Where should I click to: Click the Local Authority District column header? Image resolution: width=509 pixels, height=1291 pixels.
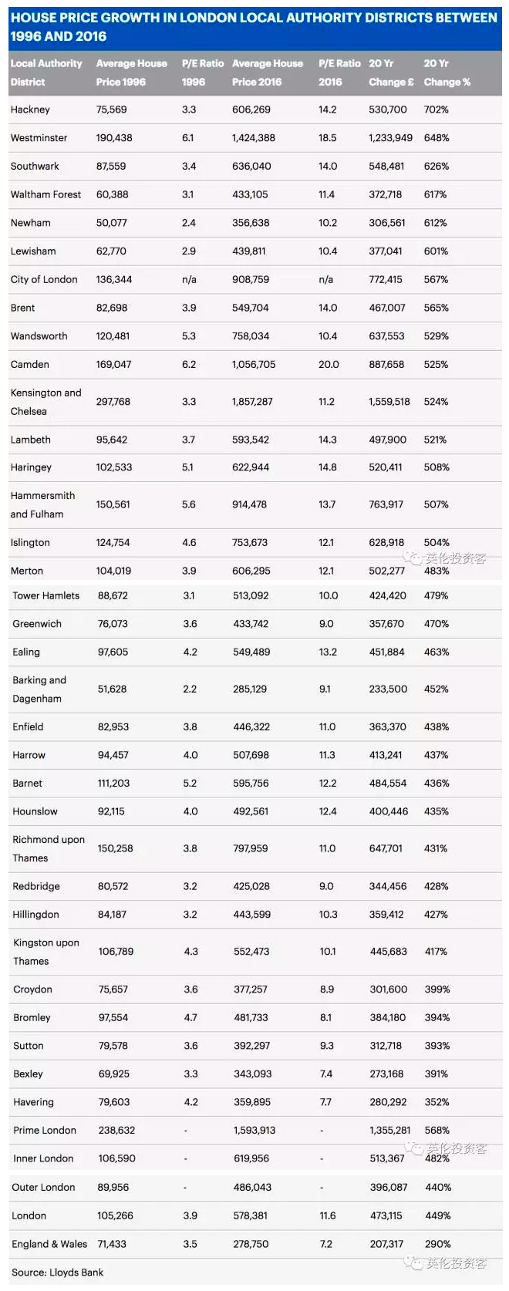(x=46, y=72)
